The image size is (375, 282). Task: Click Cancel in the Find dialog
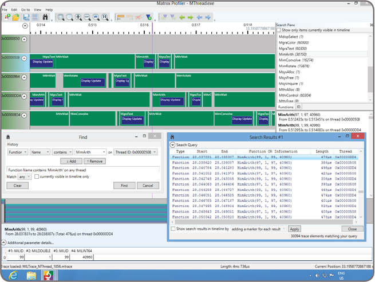[x=148, y=186]
